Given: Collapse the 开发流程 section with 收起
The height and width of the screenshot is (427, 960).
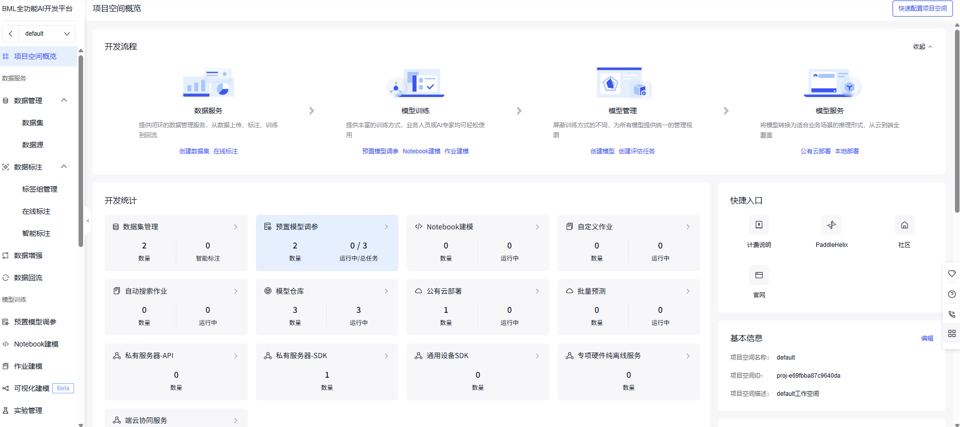Looking at the screenshot, I should point(922,47).
